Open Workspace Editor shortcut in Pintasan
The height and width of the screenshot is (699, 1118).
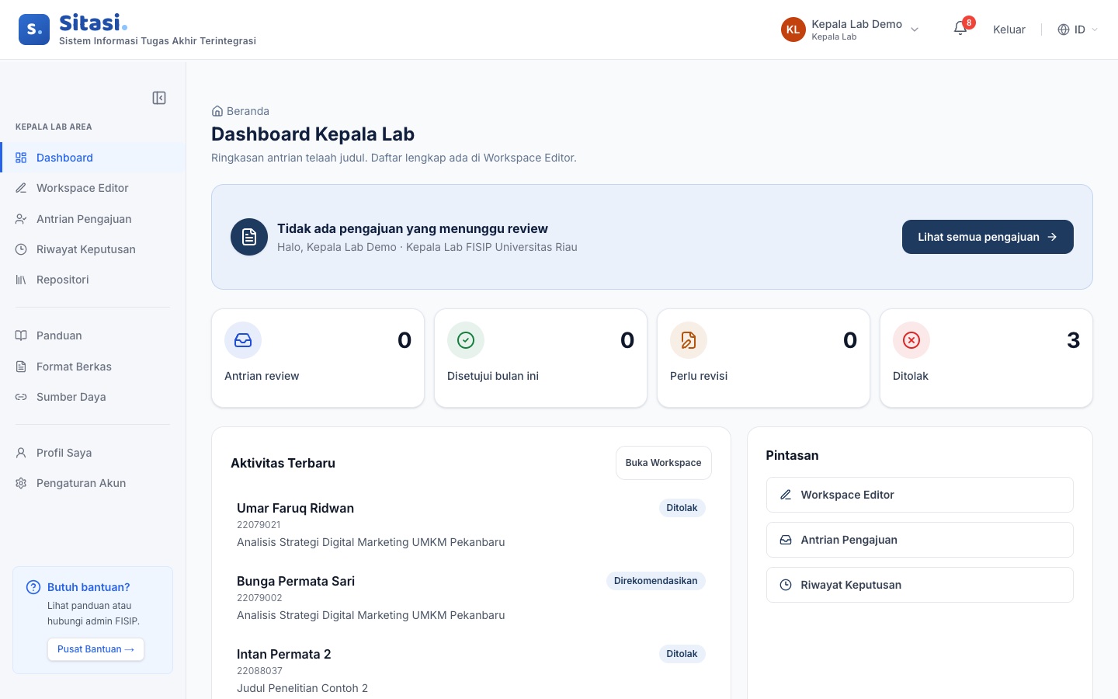920,495
